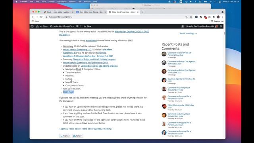The image size is (254, 143).
Task: Close the Core Editor Note Takers tab
Action: (105, 12)
